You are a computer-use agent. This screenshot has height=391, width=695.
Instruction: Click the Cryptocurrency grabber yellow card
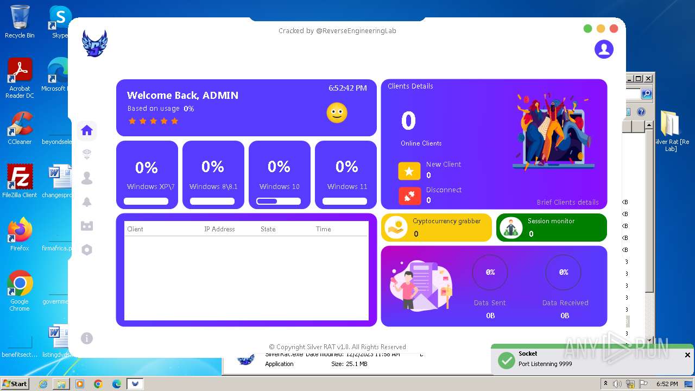(x=437, y=228)
